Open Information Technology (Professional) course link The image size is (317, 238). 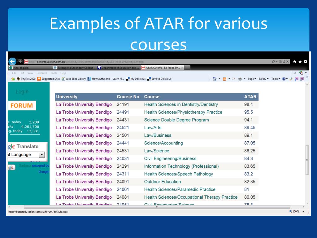tap(181, 166)
